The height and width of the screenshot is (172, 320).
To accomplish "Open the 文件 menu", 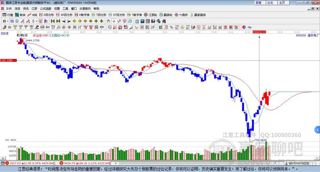I will [x=9, y=8].
